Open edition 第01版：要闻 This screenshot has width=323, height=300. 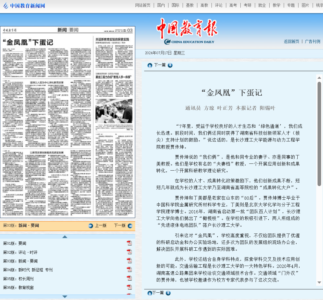15,243
